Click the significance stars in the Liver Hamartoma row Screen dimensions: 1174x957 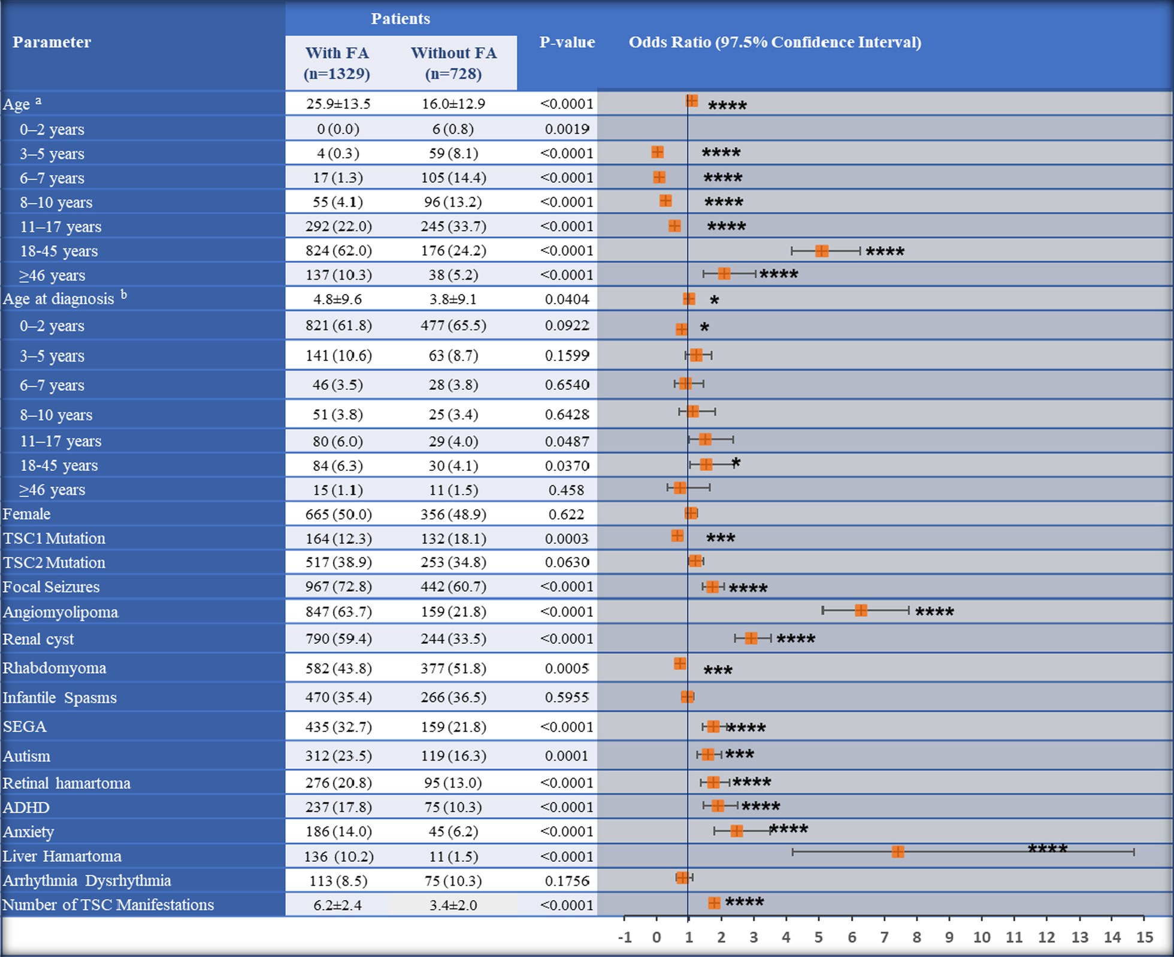(1048, 849)
